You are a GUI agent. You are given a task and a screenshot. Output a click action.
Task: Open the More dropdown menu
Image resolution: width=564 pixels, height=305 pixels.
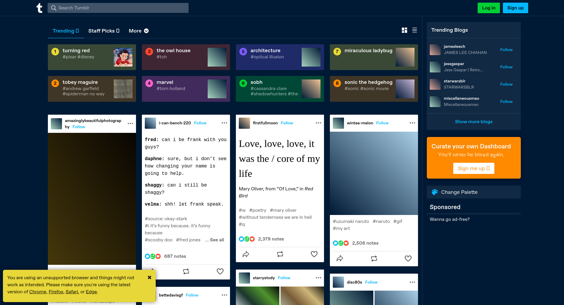139,31
